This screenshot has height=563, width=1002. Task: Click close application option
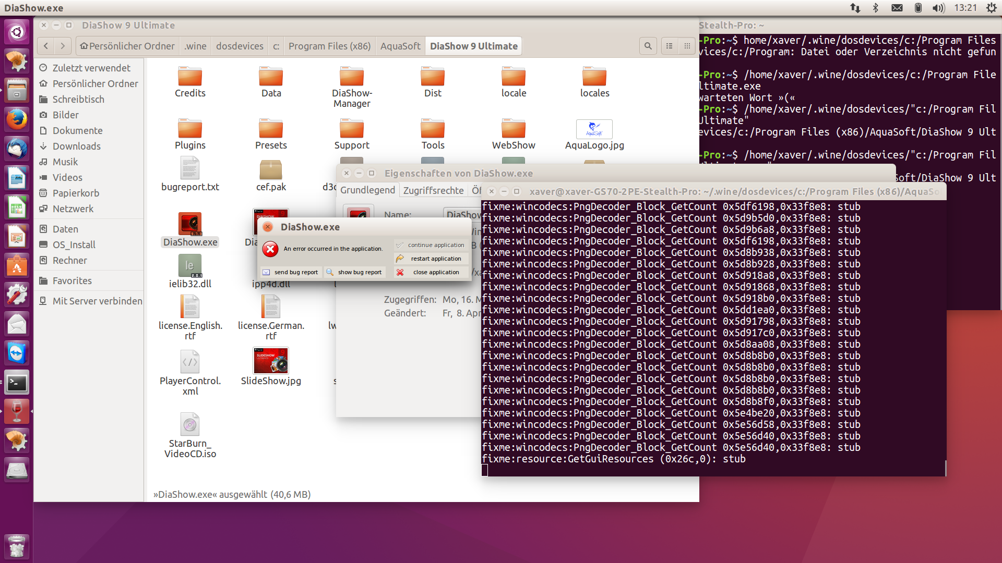click(x=431, y=272)
